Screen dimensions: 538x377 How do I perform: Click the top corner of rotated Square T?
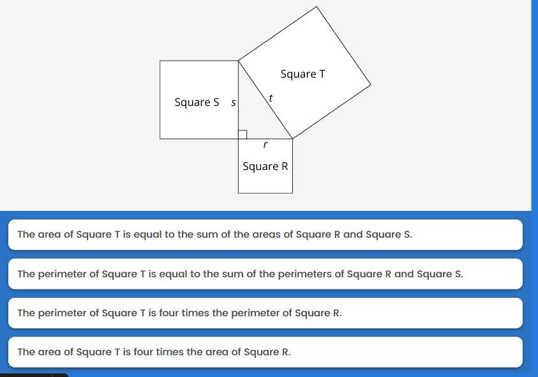(x=317, y=6)
